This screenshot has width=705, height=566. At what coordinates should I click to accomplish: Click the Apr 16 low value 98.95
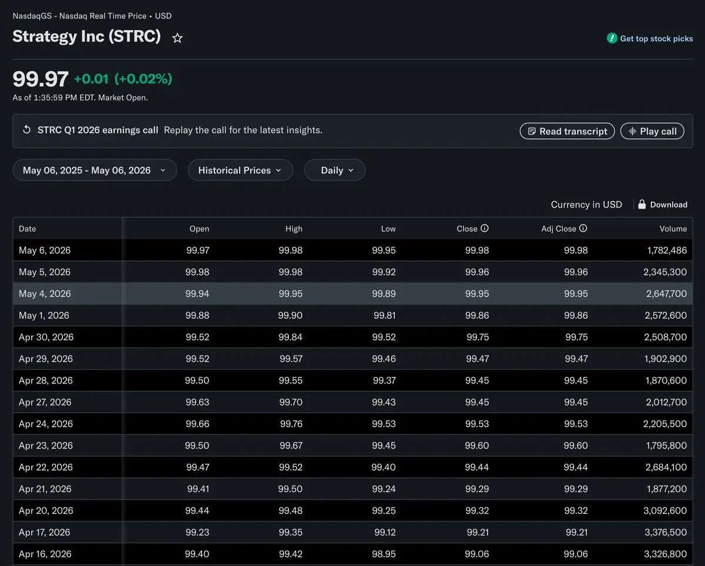coord(384,554)
